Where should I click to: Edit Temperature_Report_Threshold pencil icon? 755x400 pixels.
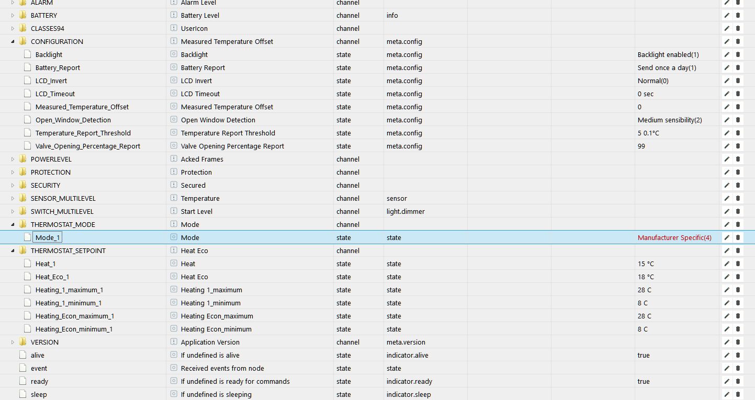coord(727,133)
